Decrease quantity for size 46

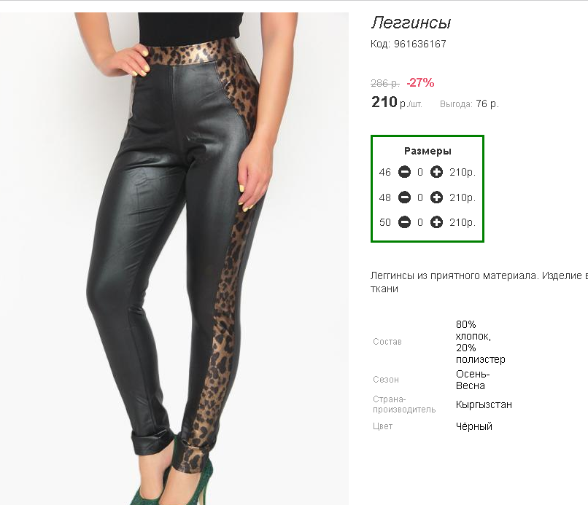404,172
